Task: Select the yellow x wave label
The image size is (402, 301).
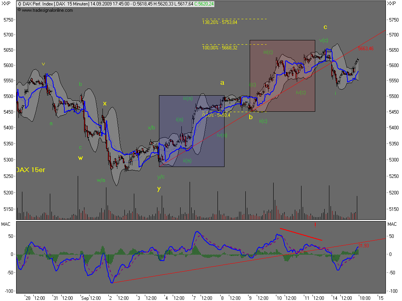Action: click(104, 103)
